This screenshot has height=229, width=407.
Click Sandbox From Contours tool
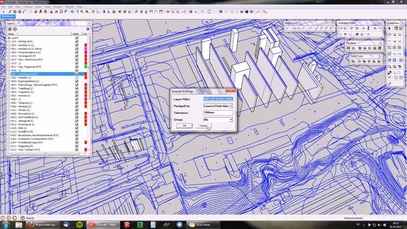tap(348, 48)
